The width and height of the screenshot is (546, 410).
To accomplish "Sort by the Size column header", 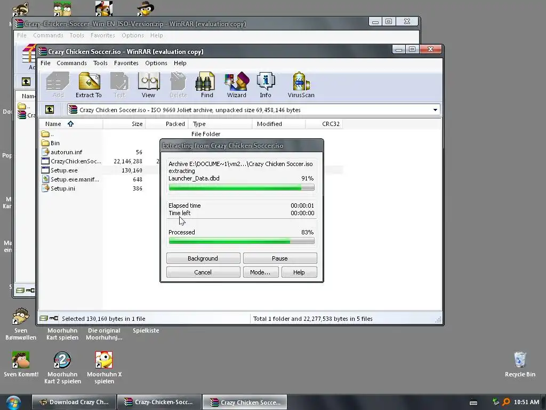I will tap(124, 124).
